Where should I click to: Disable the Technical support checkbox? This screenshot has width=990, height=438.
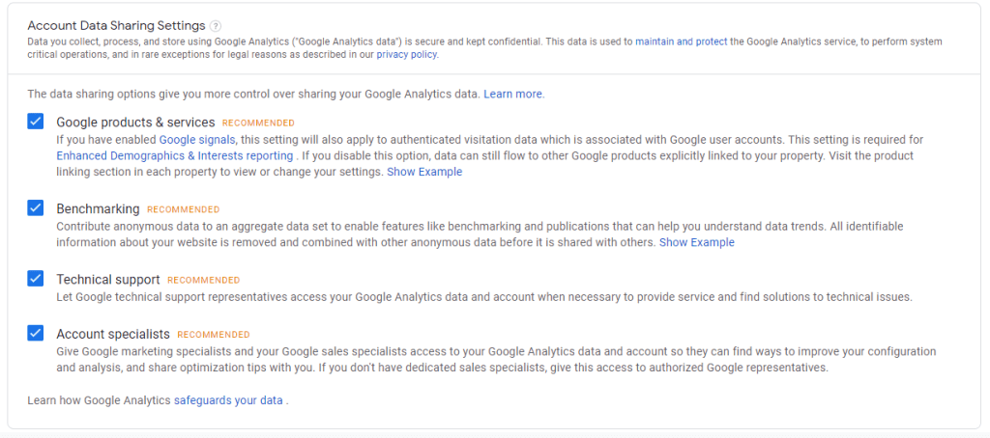(36, 279)
